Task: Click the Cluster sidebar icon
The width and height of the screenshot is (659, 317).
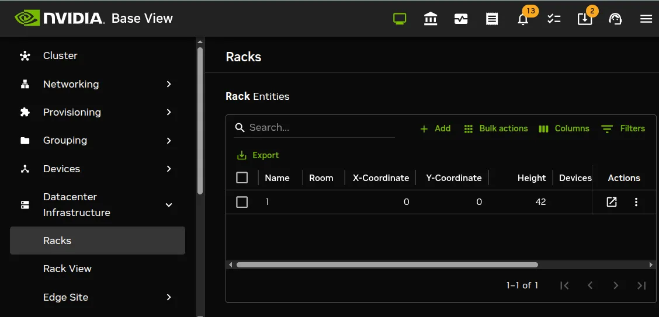Action: tap(25, 56)
